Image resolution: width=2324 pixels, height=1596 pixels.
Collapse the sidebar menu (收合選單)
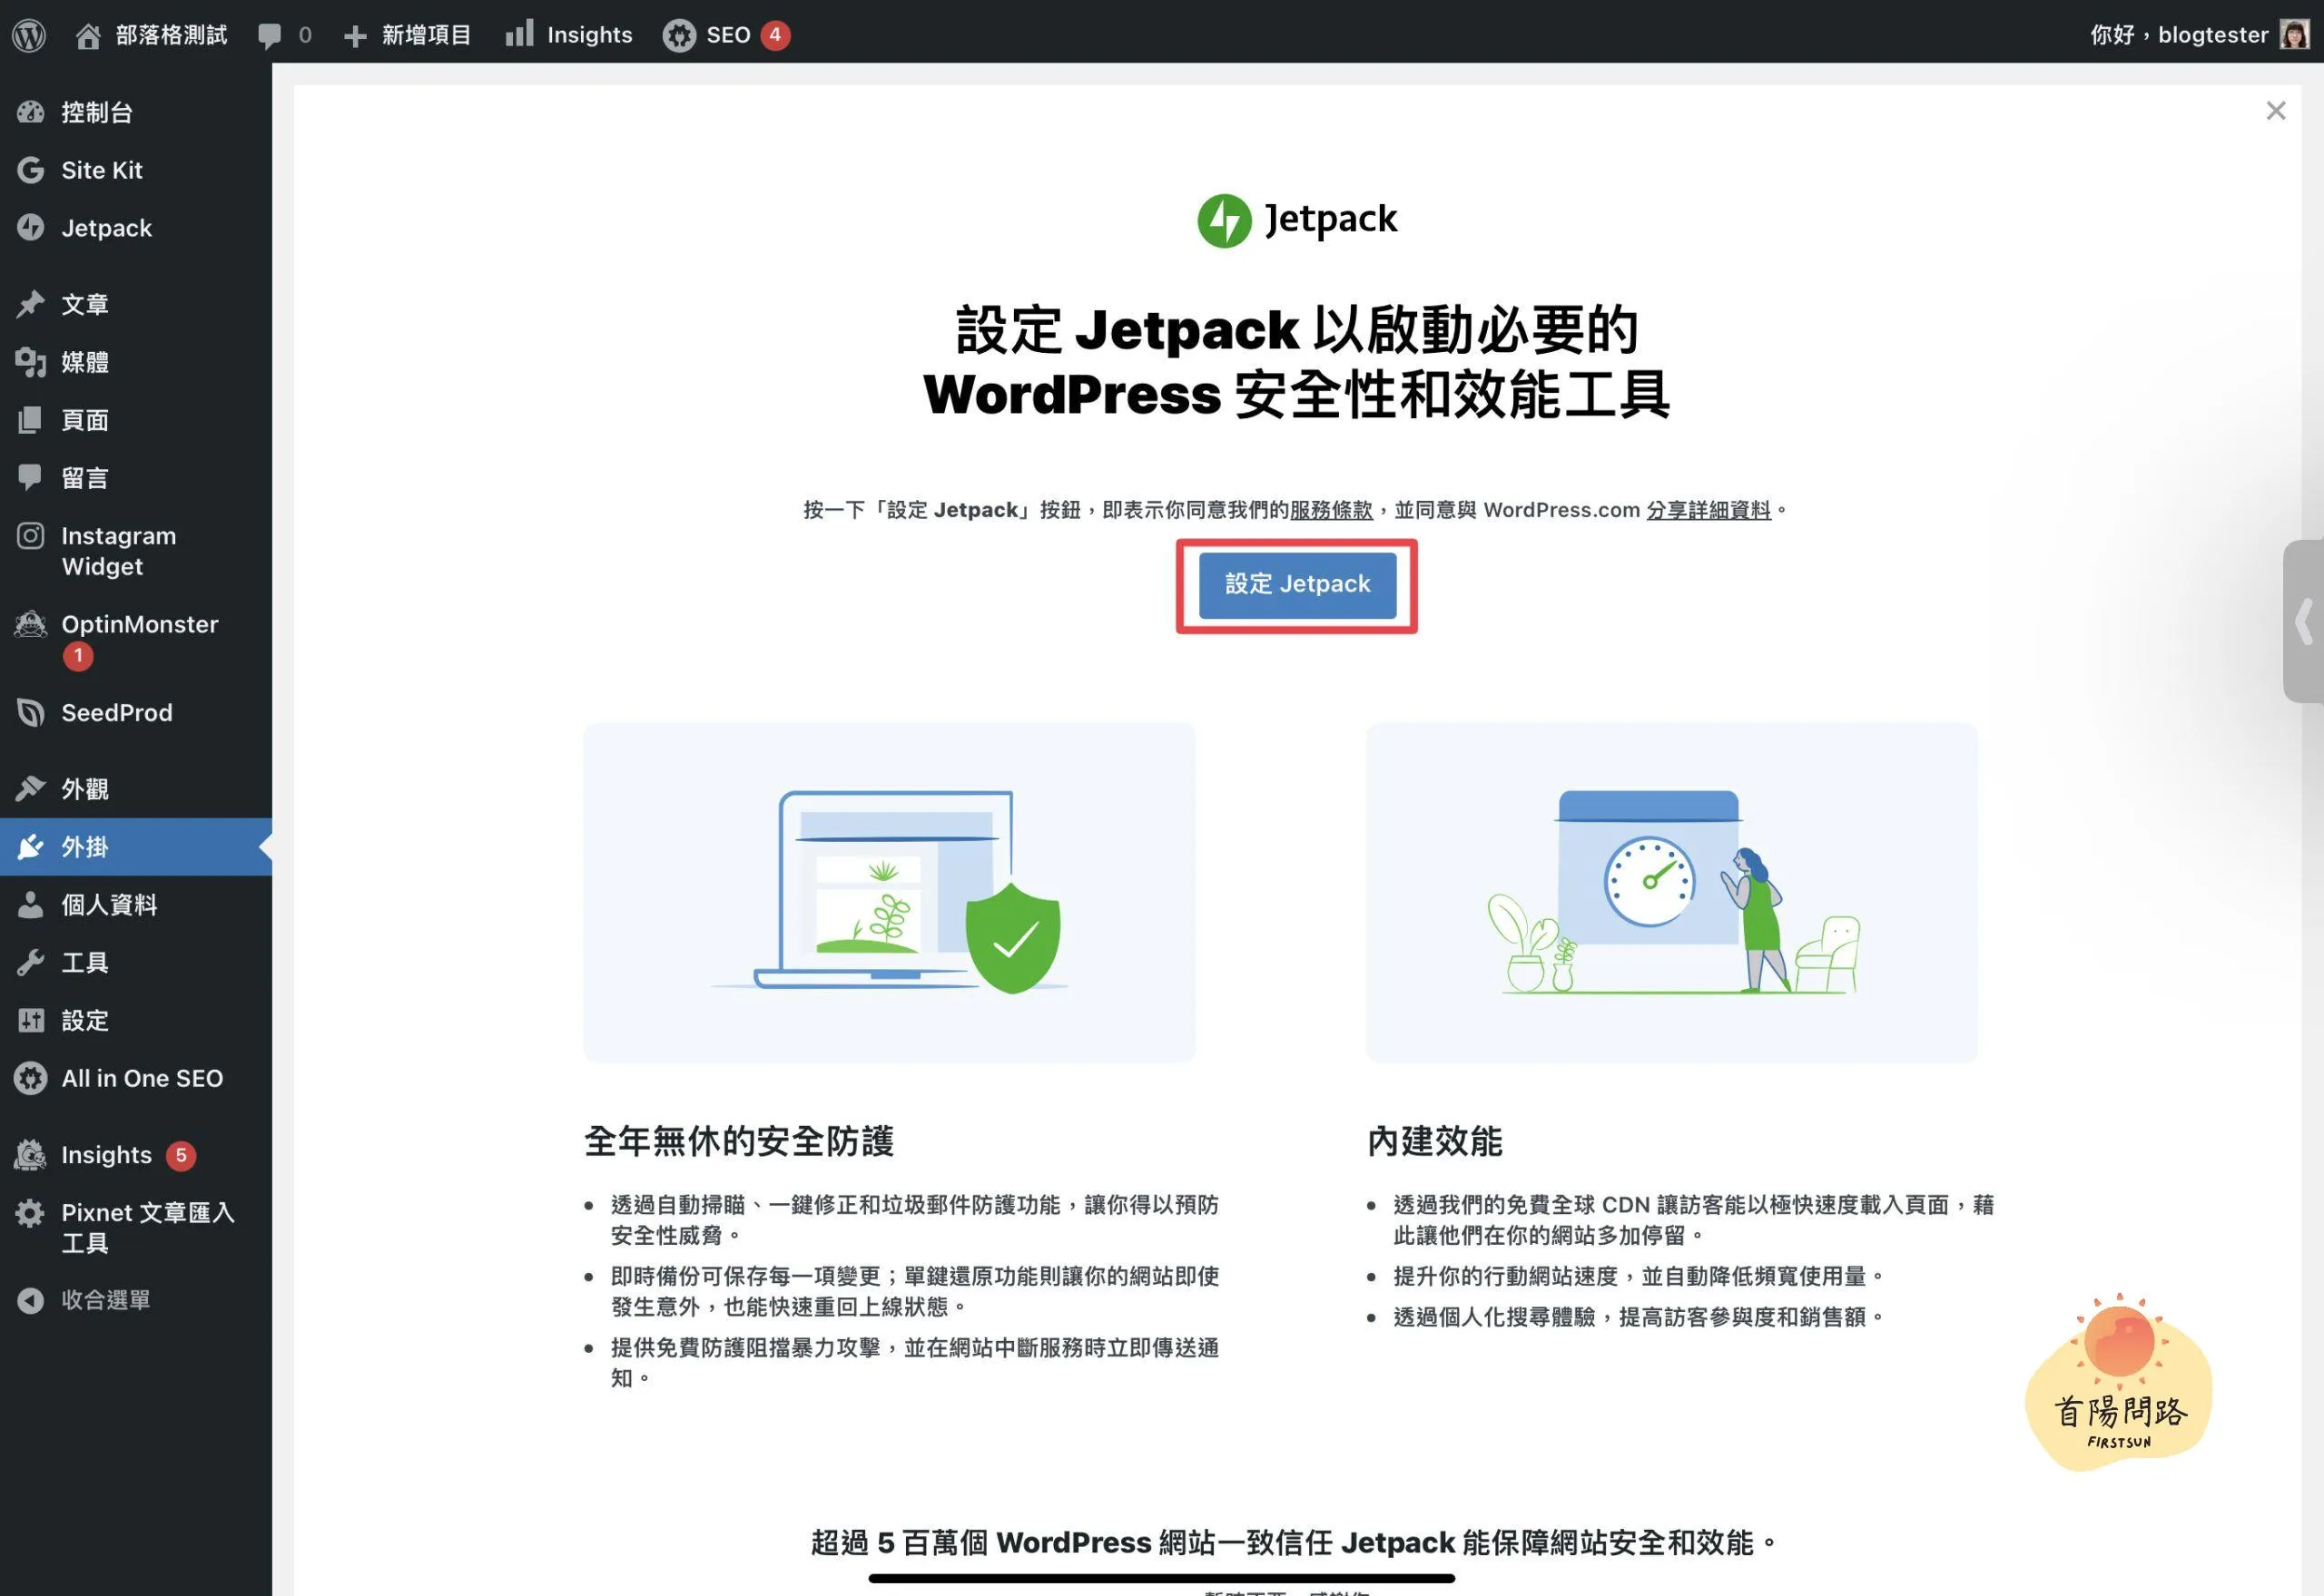click(x=105, y=1300)
